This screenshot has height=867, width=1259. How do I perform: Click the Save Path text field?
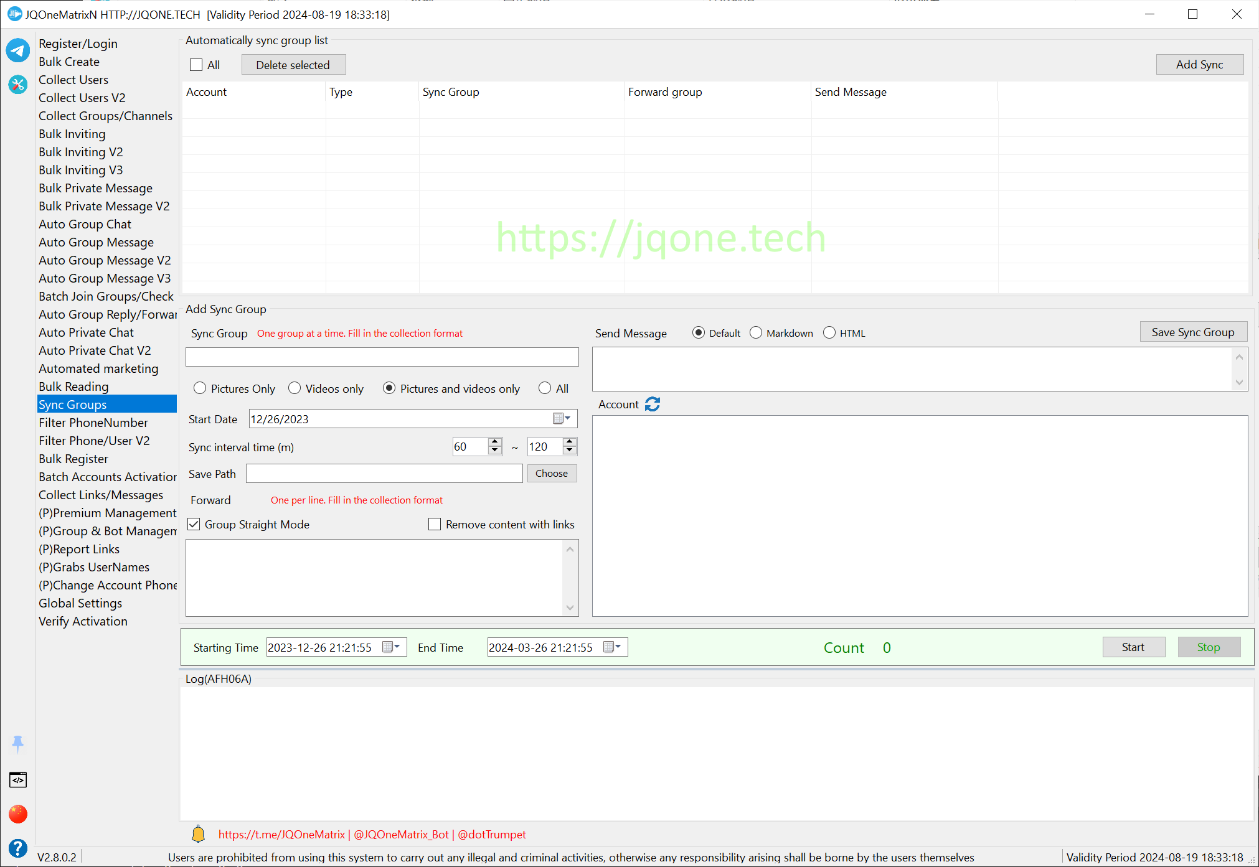tap(384, 474)
